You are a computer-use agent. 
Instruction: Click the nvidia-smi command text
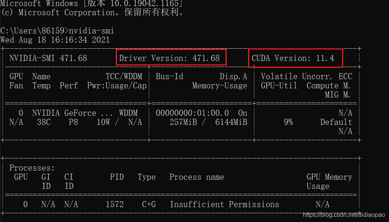[x=90, y=30]
